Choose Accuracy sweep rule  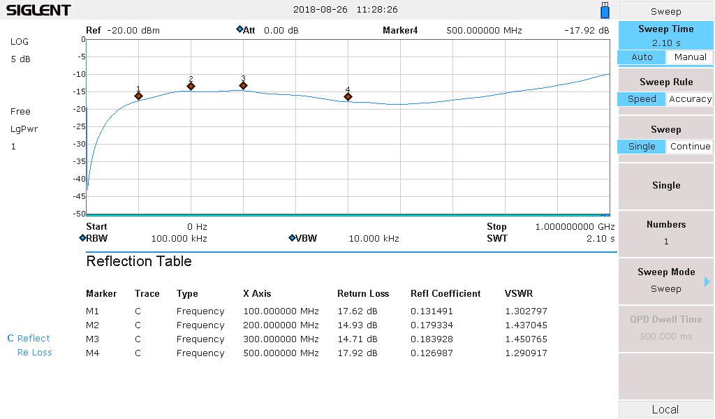[x=690, y=99]
